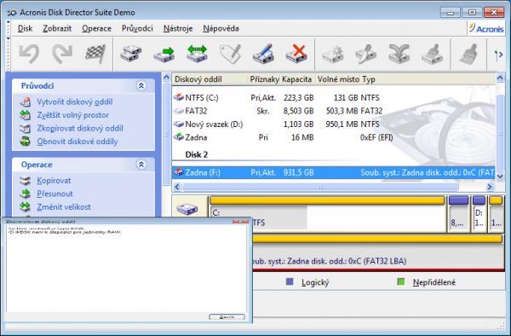This screenshot has width=511, height=336.
Task: Click icon beside Zkopírovat diskový oddíl
Action: 25,128
